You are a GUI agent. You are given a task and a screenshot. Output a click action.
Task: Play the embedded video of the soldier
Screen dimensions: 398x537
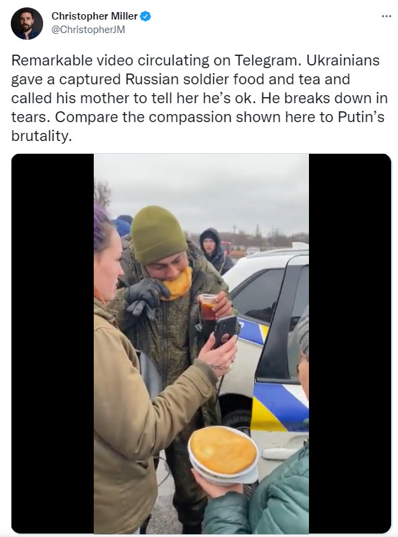pyautogui.click(x=202, y=343)
